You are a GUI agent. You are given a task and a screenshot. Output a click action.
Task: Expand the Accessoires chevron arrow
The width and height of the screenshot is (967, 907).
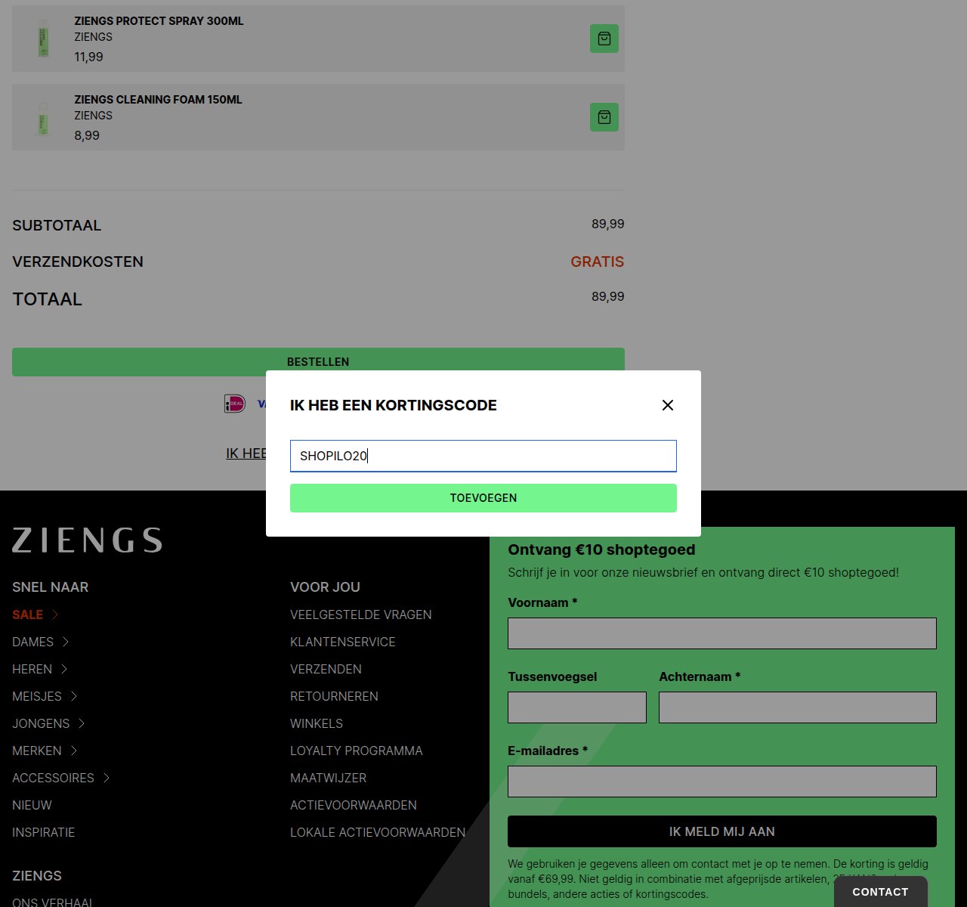click(x=107, y=778)
